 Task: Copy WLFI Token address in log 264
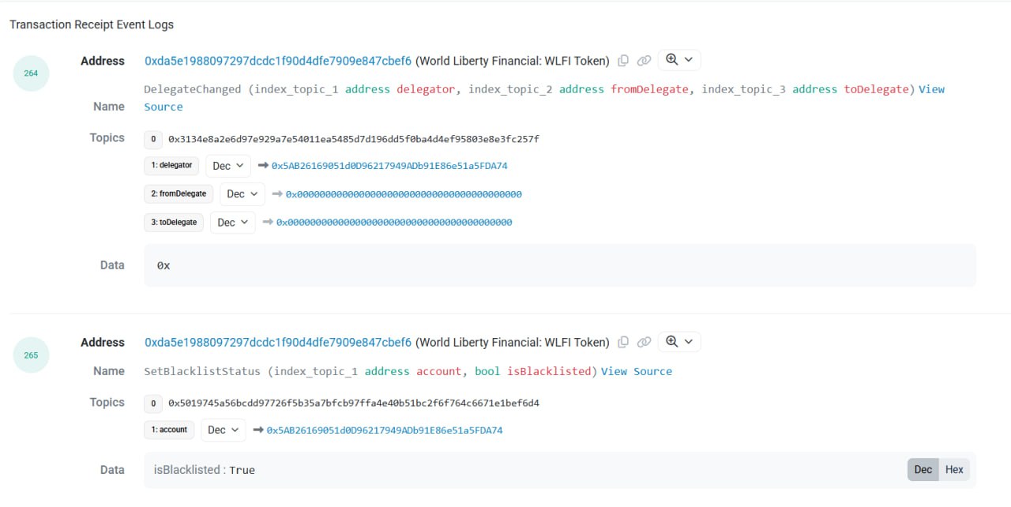pos(623,61)
